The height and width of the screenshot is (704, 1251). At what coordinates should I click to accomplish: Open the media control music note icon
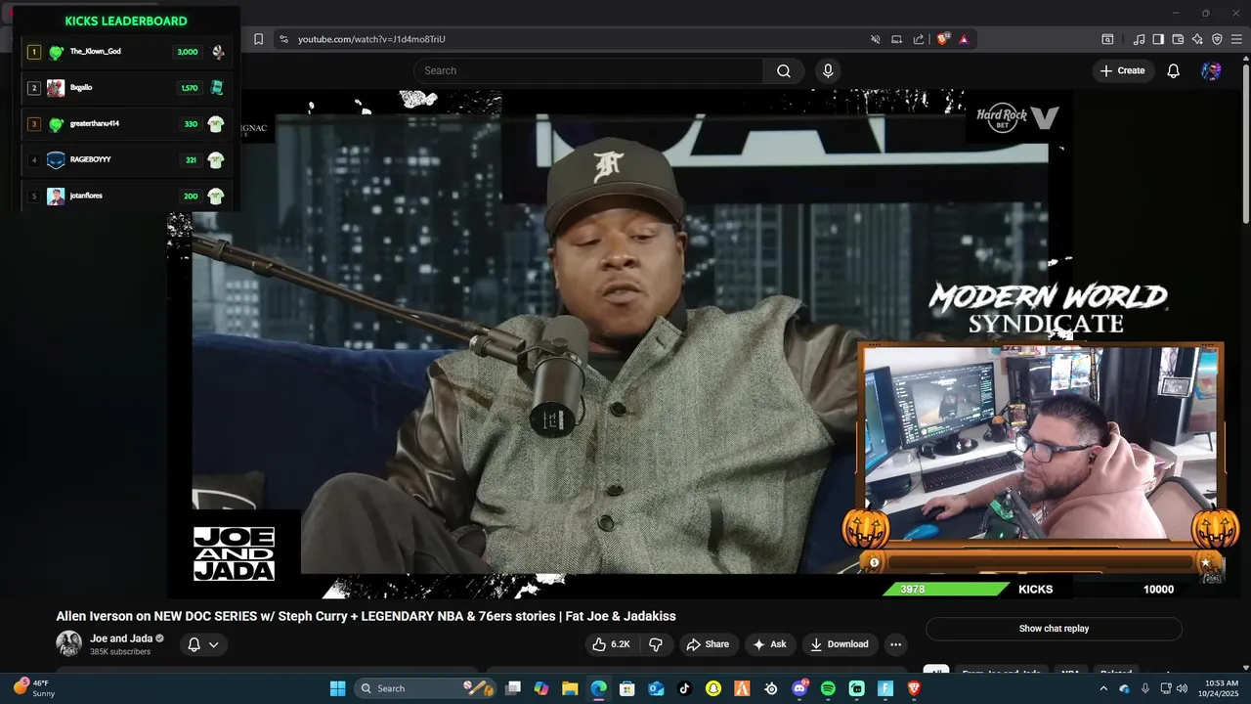coord(1139,39)
